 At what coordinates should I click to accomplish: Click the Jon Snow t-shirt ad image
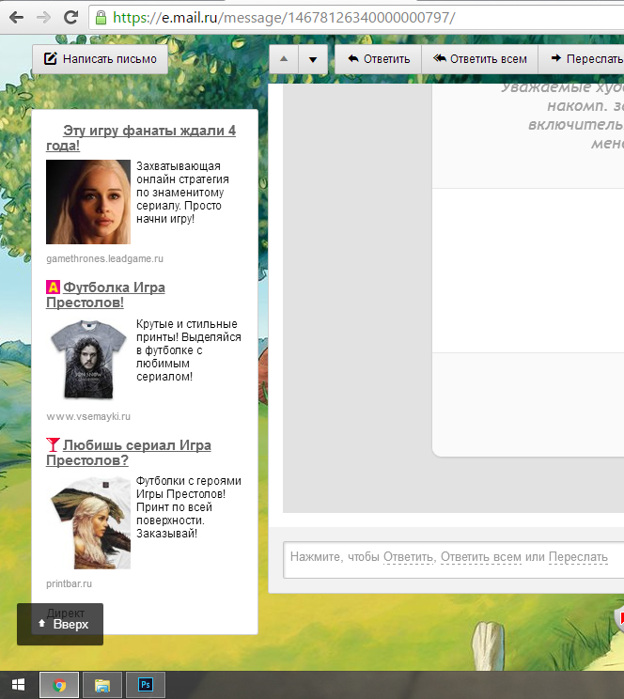[88, 359]
